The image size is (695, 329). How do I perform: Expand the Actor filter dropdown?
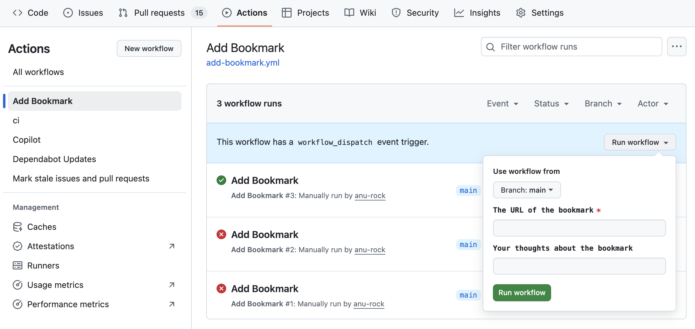point(652,103)
